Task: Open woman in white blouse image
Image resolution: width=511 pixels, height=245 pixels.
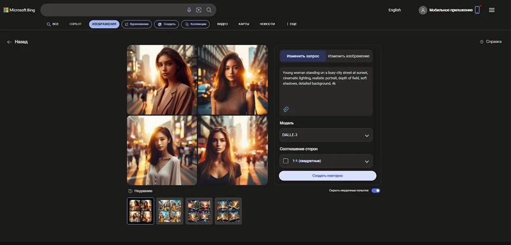Action: point(162,150)
